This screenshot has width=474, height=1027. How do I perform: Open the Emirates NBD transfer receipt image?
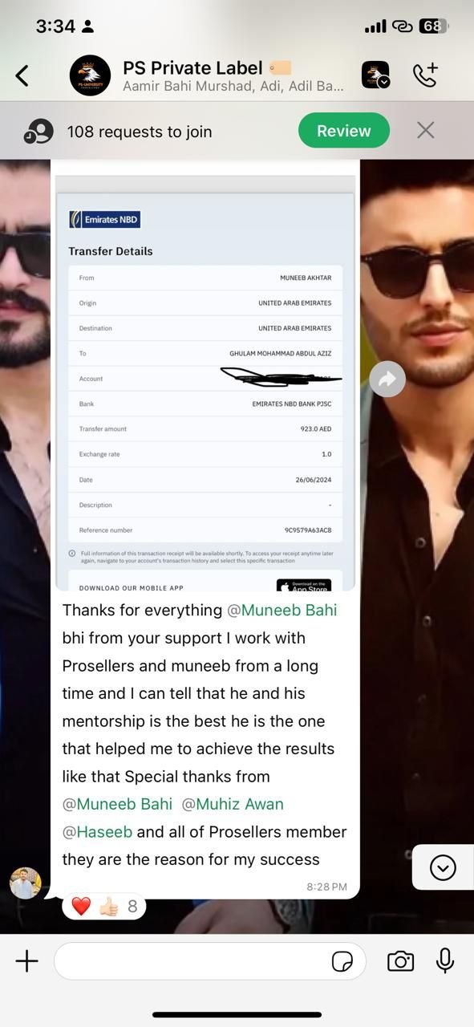tap(205, 384)
